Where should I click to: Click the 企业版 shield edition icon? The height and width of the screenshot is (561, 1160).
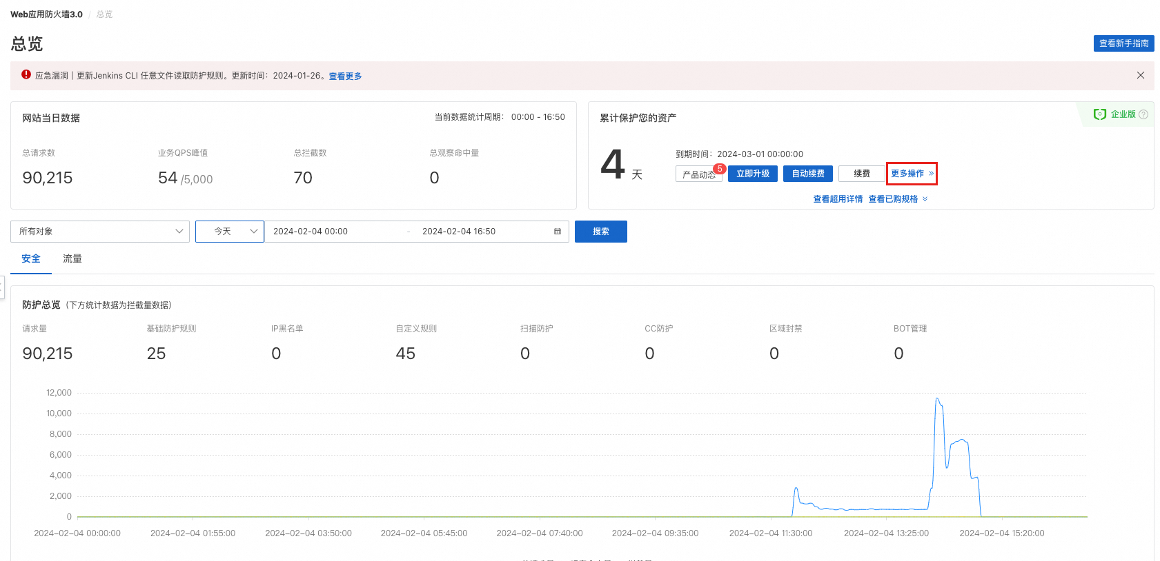[x=1100, y=114]
